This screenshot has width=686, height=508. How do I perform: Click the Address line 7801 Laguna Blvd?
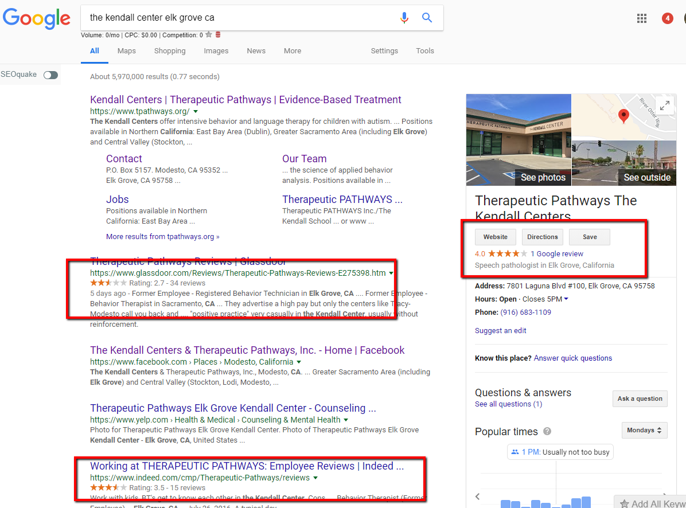[565, 286]
